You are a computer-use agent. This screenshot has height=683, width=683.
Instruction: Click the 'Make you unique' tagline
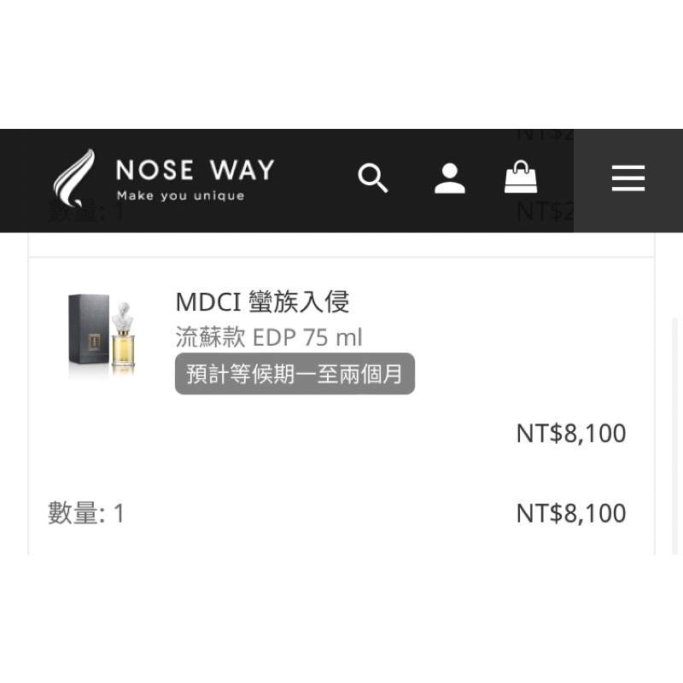point(180,196)
